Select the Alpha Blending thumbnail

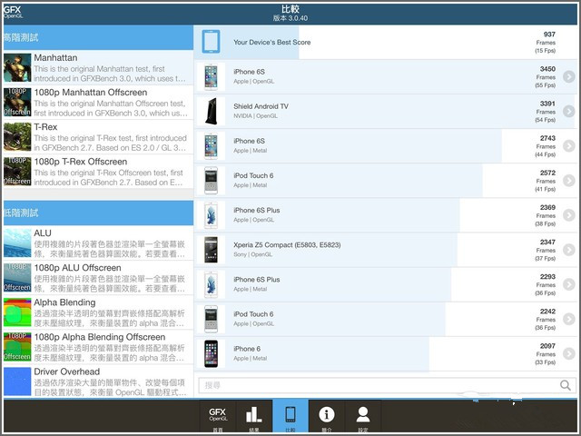coord(17,312)
